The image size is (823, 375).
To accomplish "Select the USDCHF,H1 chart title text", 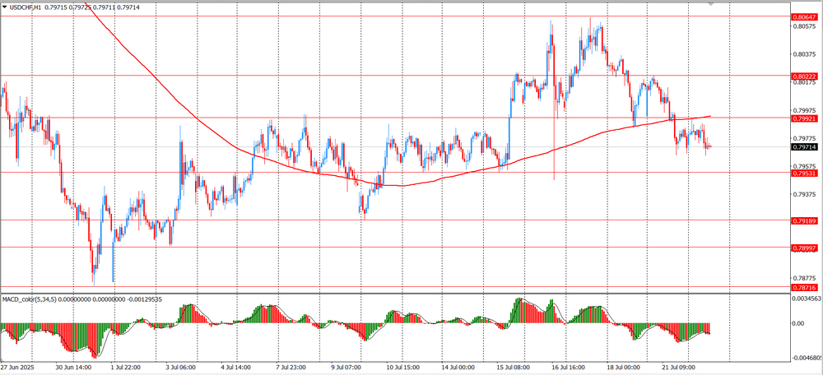I will [26, 7].
